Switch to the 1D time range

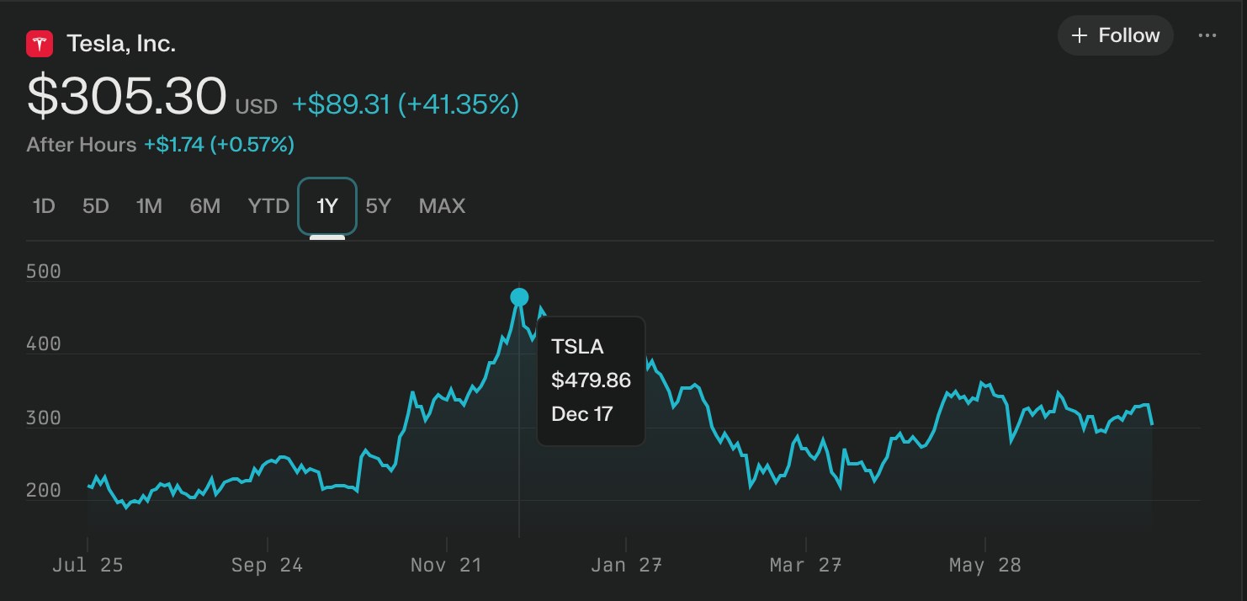[x=44, y=206]
